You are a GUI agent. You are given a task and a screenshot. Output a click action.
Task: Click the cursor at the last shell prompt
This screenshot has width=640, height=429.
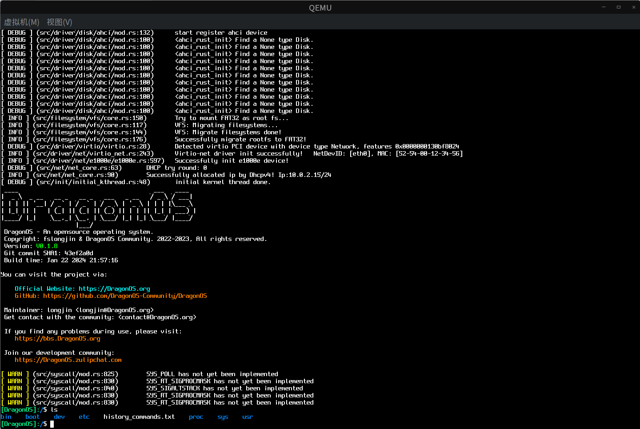point(52,424)
